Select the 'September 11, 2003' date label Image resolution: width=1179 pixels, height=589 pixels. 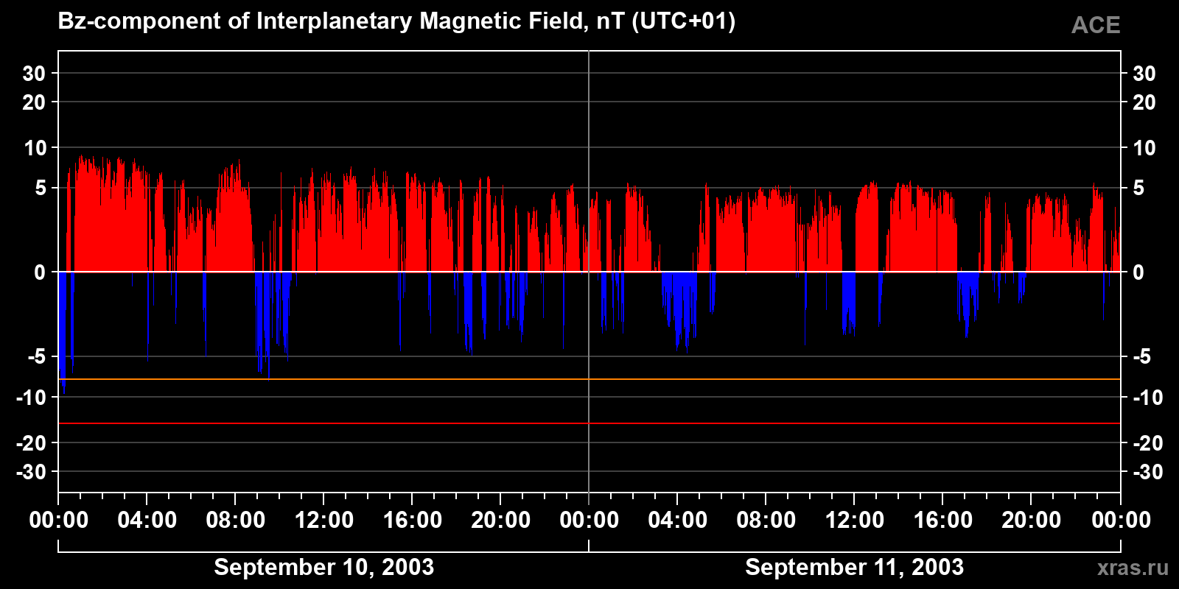(854, 567)
